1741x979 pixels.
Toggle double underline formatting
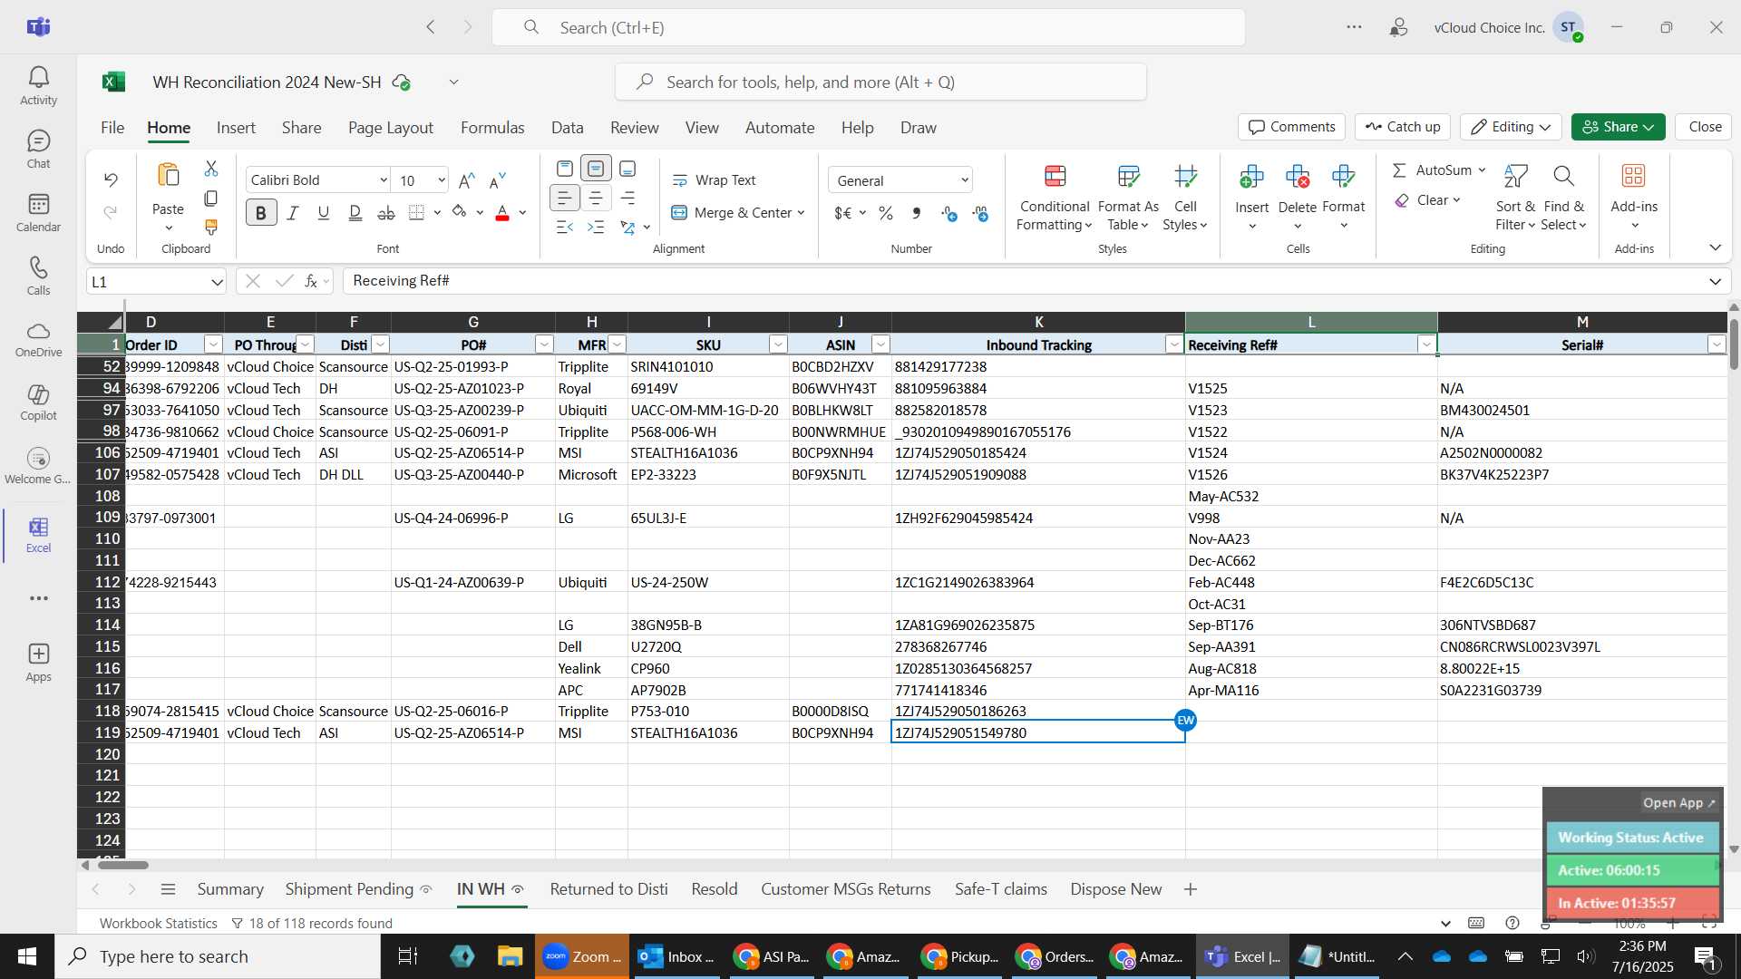355,213
